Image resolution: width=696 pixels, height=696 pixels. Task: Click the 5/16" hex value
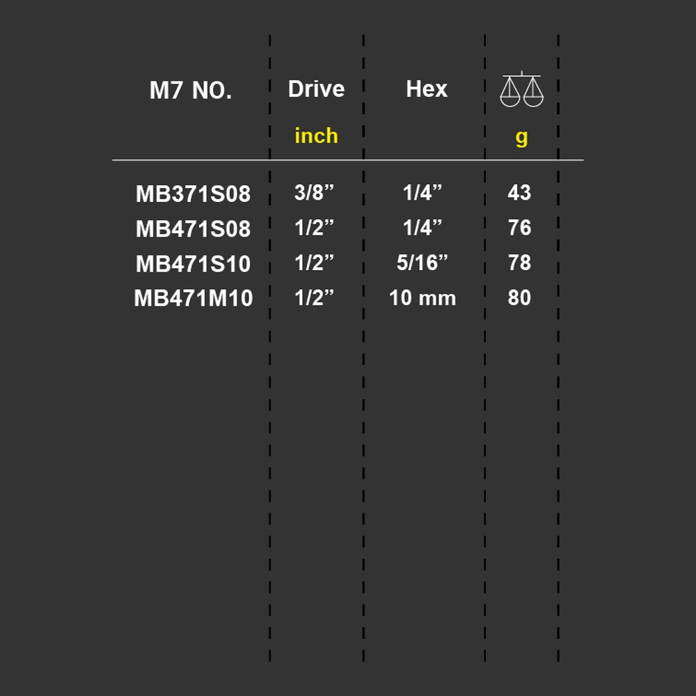(x=422, y=263)
